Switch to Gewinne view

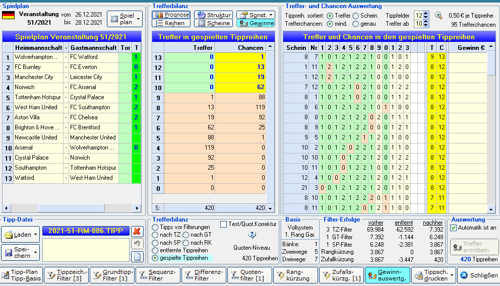point(256,23)
